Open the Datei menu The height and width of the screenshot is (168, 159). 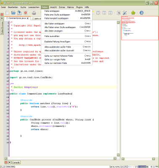pos(3,7)
